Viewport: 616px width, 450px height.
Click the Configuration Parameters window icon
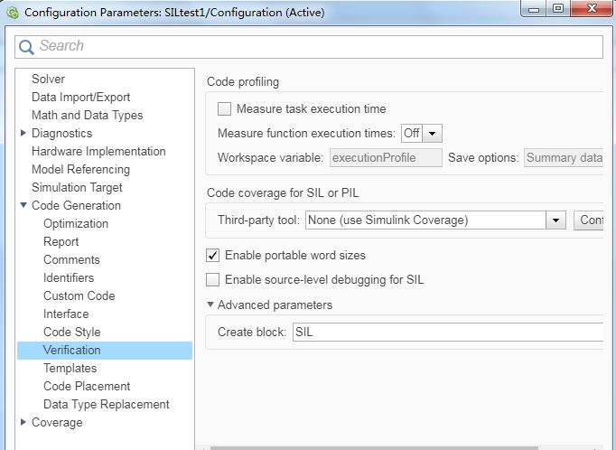[x=12, y=13]
